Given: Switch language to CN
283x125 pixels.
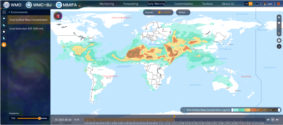Looking at the screenshot, I should click(246, 4).
